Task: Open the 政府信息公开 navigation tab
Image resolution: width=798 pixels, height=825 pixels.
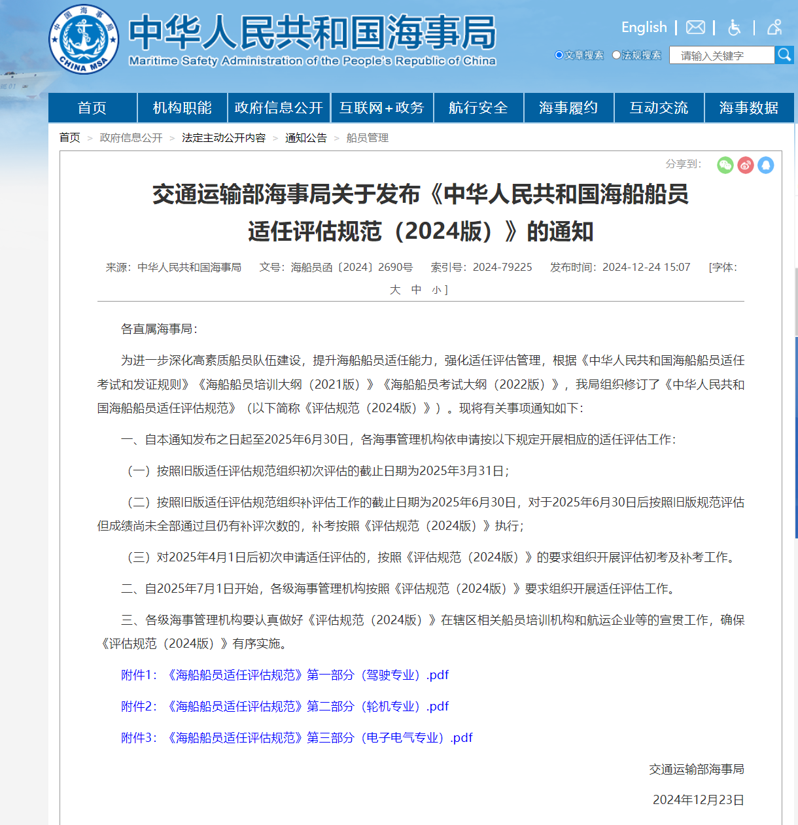Action: (x=279, y=107)
